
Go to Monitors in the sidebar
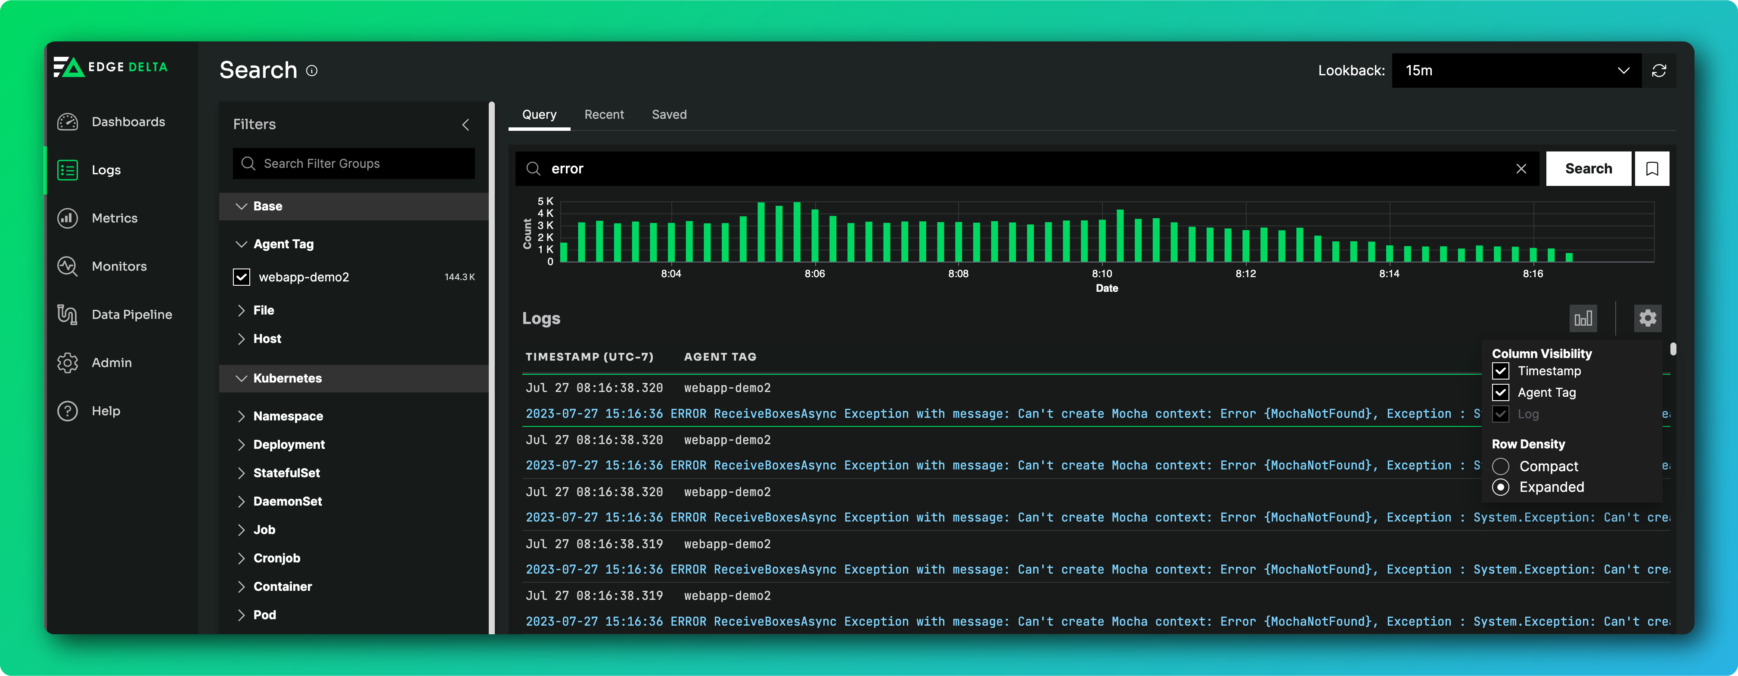tap(119, 266)
